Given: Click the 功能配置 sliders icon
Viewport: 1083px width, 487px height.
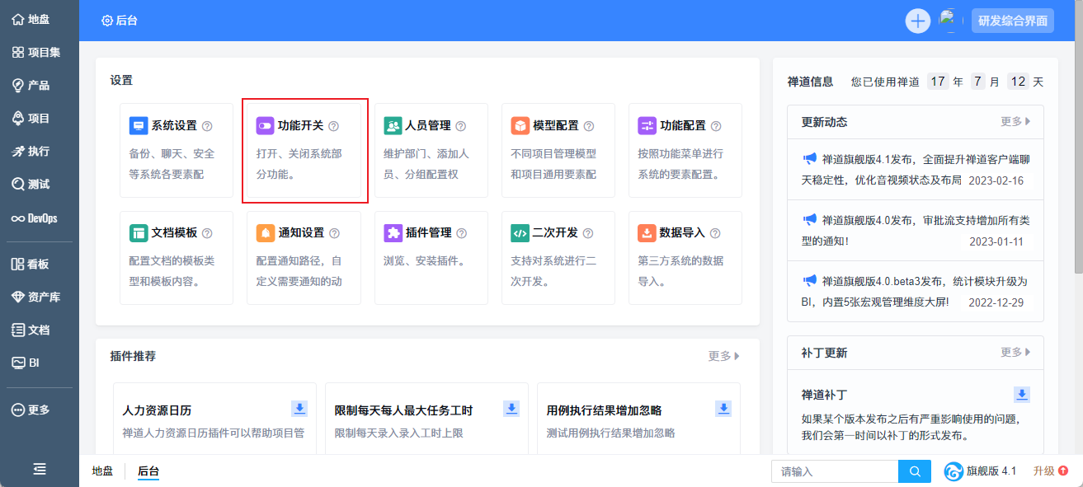Looking at the screenshot, I should 647,126.
